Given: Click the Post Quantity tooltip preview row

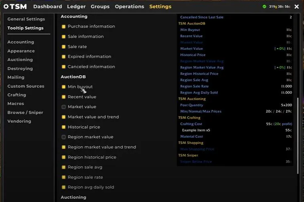Looking at the screenshot, I should point(236,105).
